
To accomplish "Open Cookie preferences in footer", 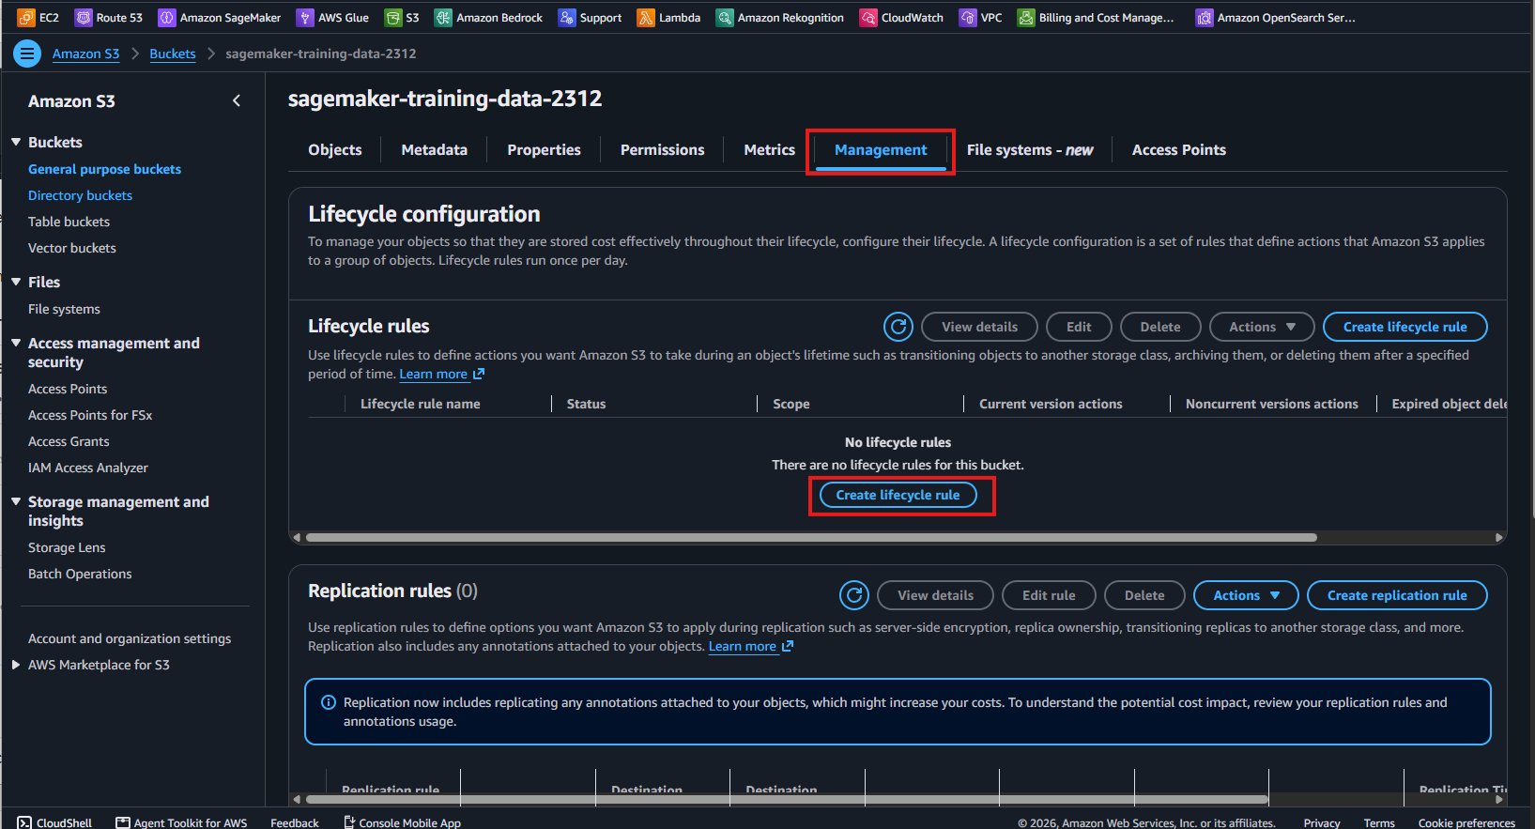I will coord(1466,822).
